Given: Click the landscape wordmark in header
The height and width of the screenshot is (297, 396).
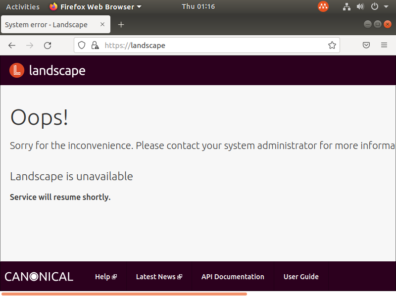Looking at the screenshot, I should [57, 70].
